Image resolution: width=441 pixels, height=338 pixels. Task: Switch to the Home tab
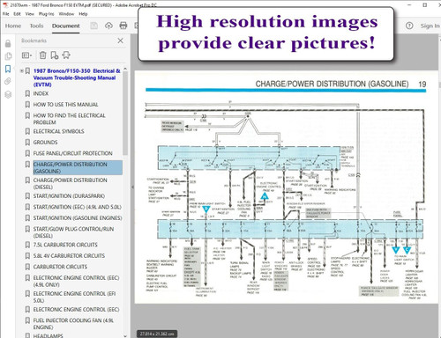click(x=13, y=26)
